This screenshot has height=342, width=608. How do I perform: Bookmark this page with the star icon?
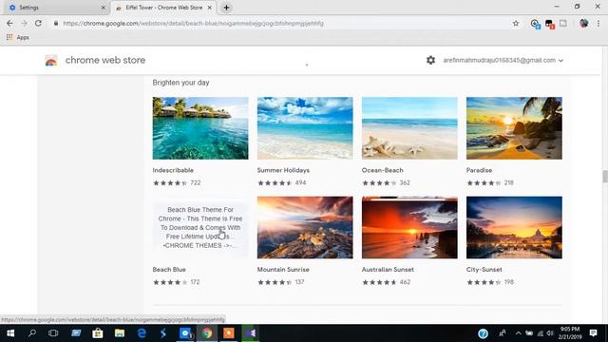pyautogui.click(x=516, y=23)
